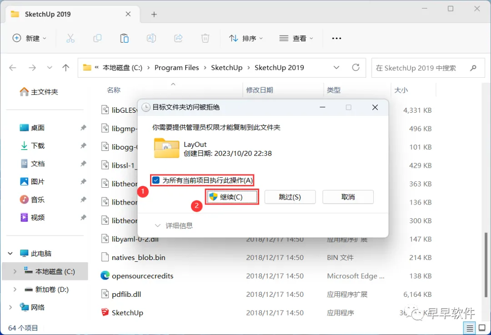Switch to details view icon in status bar

469,328
